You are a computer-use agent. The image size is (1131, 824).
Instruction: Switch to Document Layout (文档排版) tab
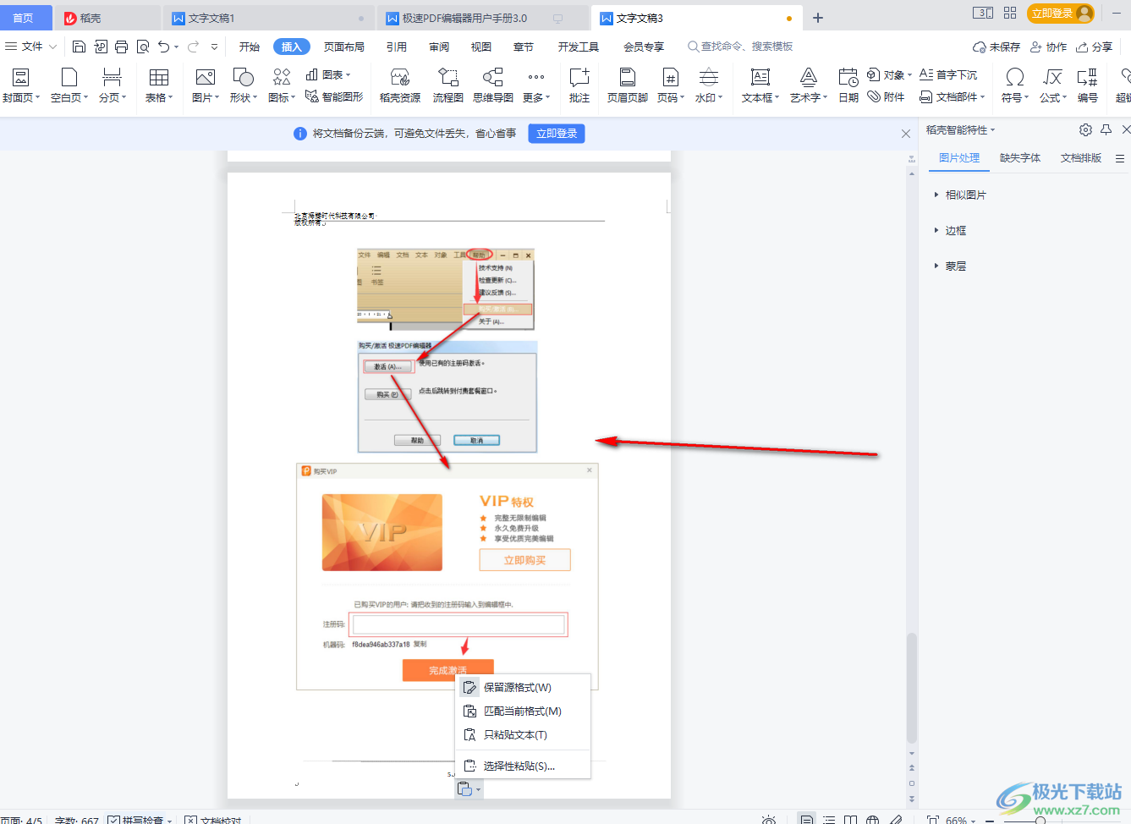1081,158
